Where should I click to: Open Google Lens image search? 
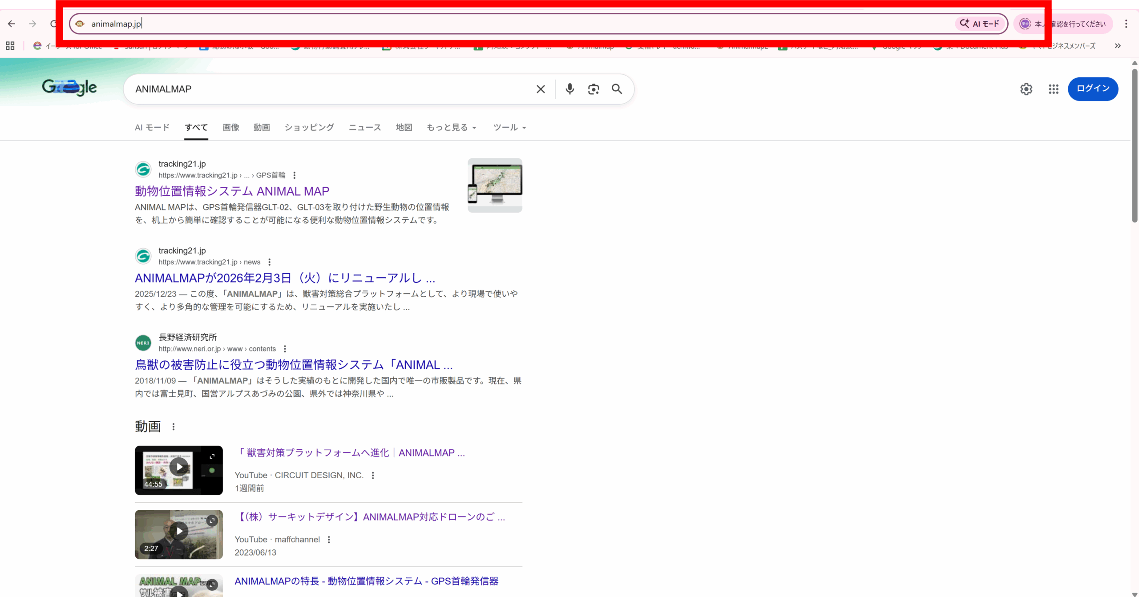pyautogui.click(x=593, y=89)
